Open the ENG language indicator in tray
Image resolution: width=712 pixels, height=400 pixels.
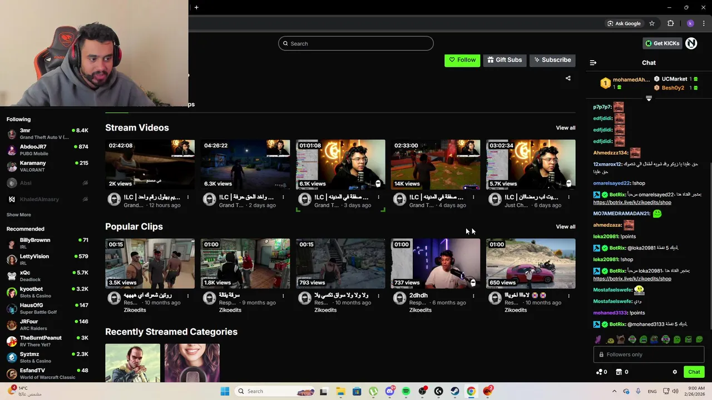click(x=652, y=391)
